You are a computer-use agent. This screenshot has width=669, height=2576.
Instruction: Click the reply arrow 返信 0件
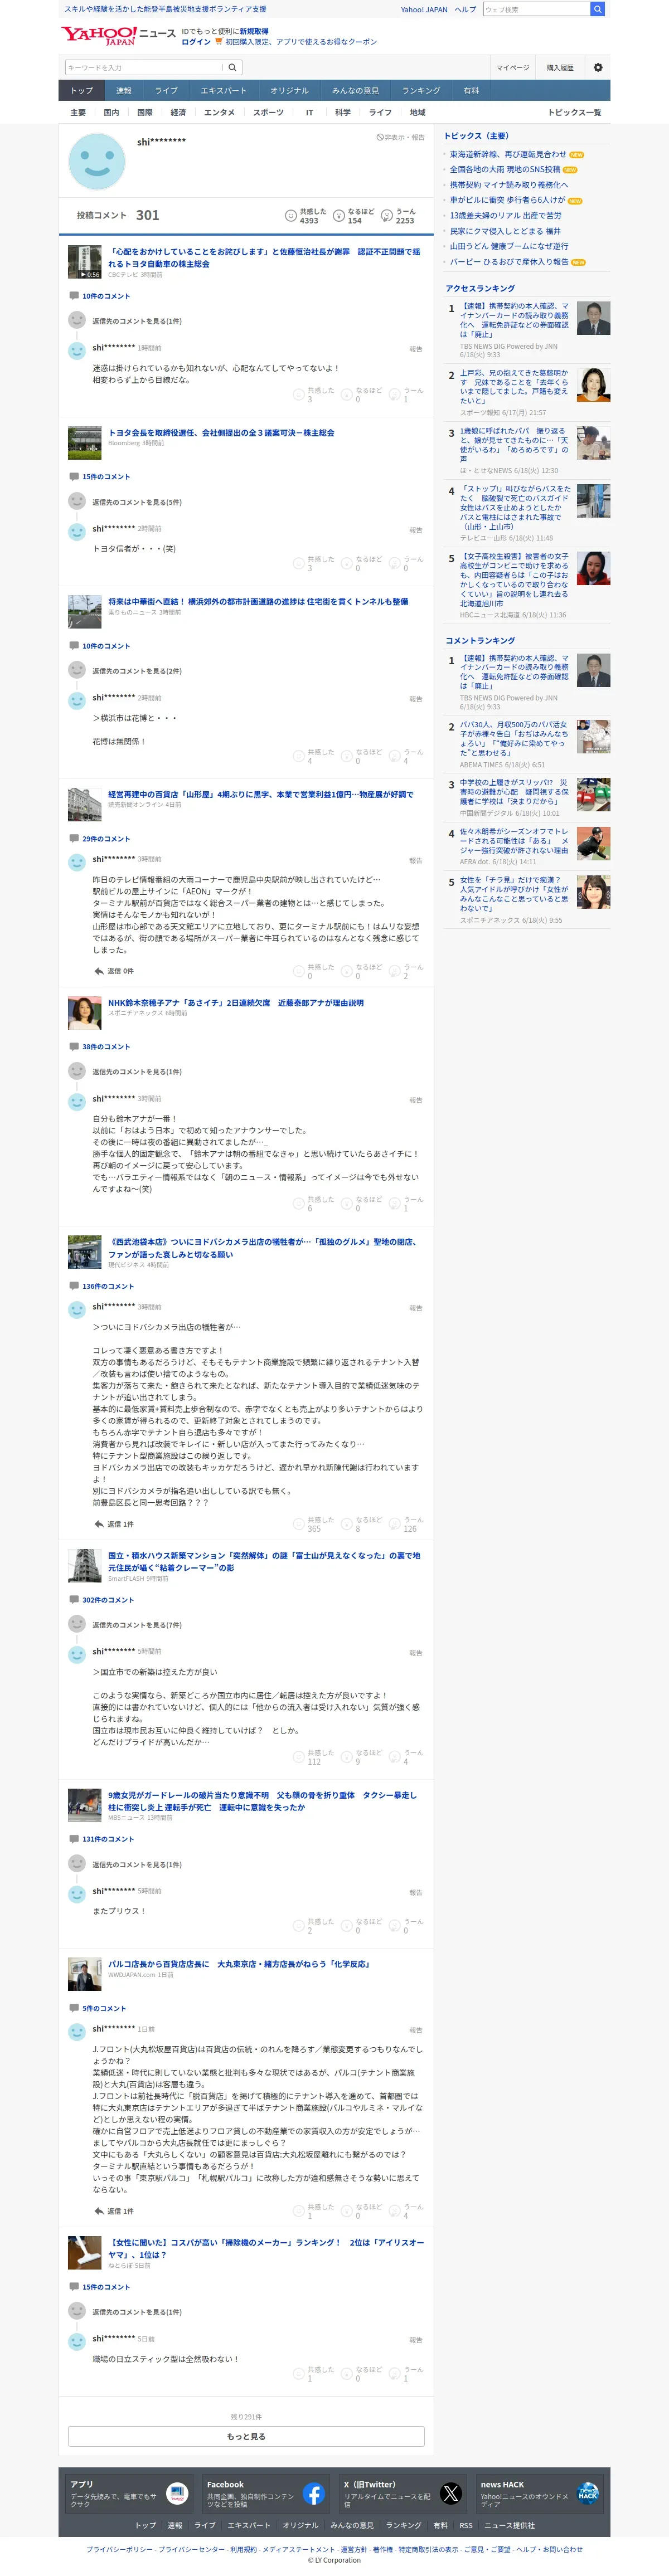pyautogui.click(x=113, y=971)
